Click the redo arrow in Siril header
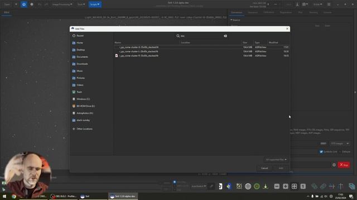The width and height of the screenshot is (357, 200). click(46, 4)
